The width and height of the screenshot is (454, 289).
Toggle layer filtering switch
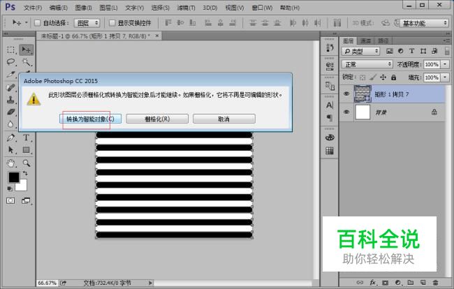coord(447,51)
